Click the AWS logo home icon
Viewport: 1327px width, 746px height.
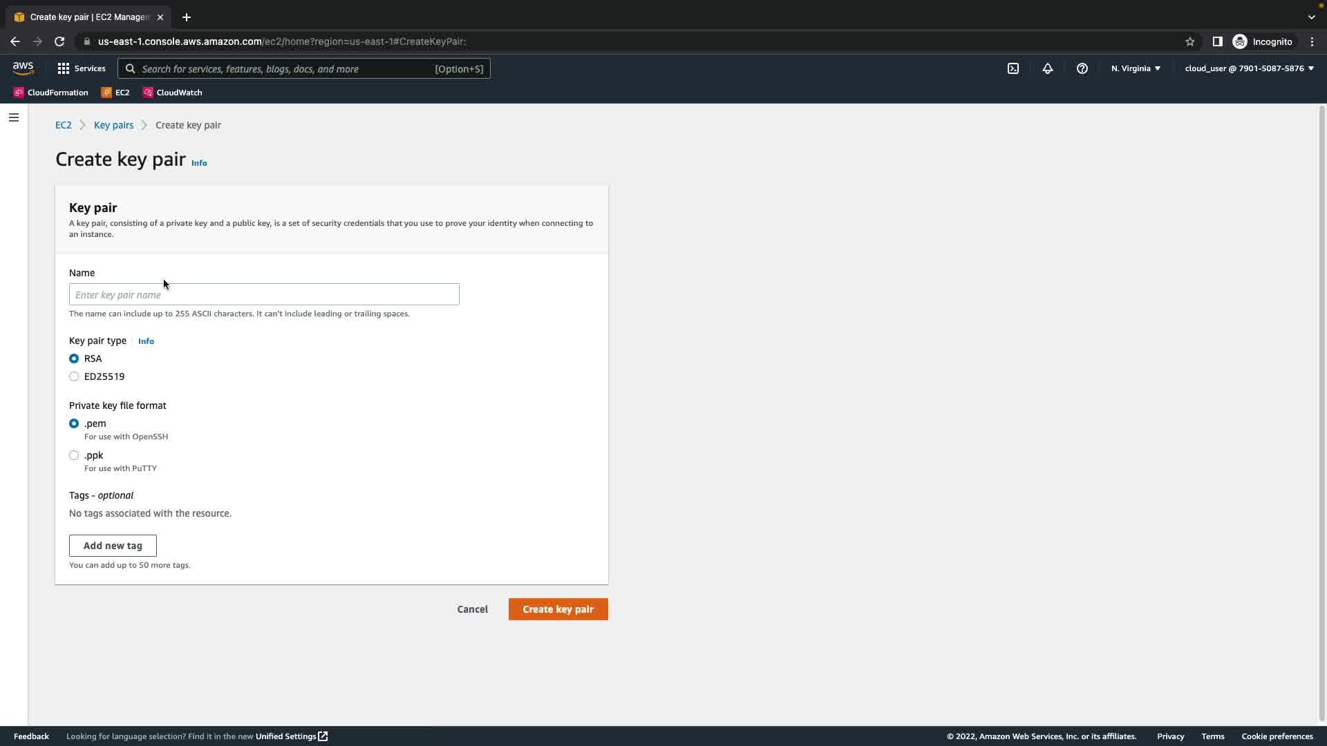point(23,68)
